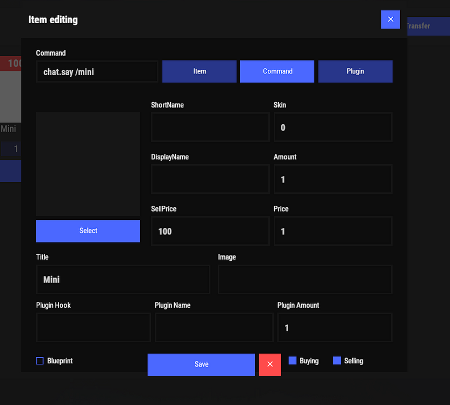
Task: Focus the ShortName text field
Action: (210, 127)
